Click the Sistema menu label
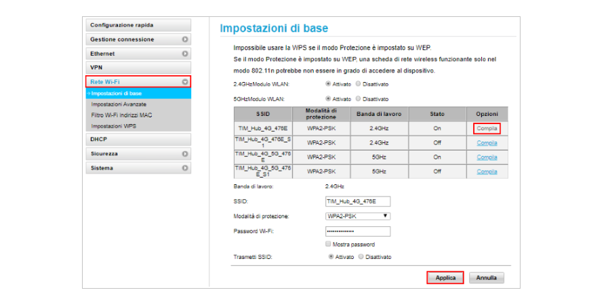The height and width of the screenshot is (305, 610). [x=102, y=168]
